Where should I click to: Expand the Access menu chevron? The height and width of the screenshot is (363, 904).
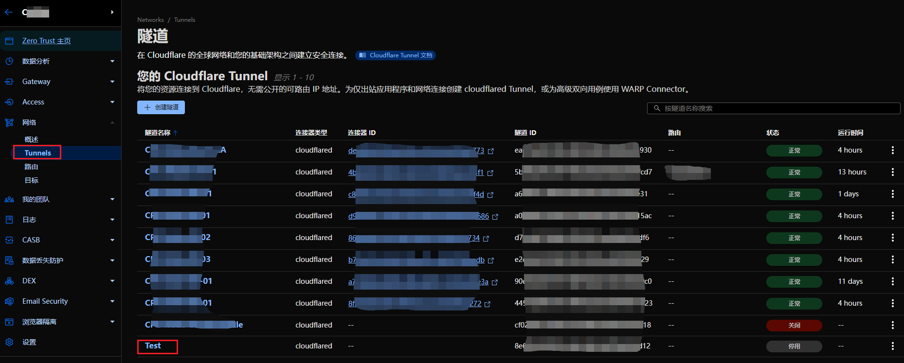click(x=112, y=102)
